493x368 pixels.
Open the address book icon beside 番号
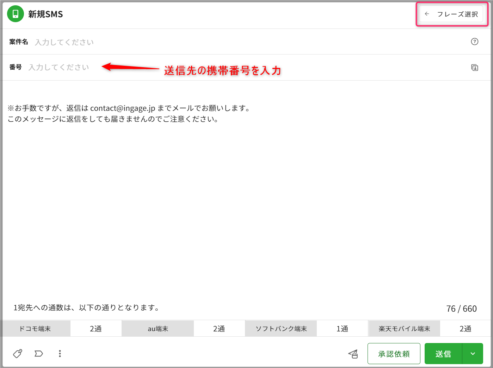coord(474,68)
